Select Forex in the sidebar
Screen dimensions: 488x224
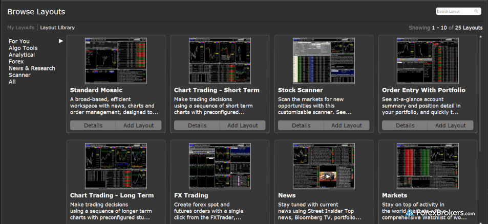16,61
